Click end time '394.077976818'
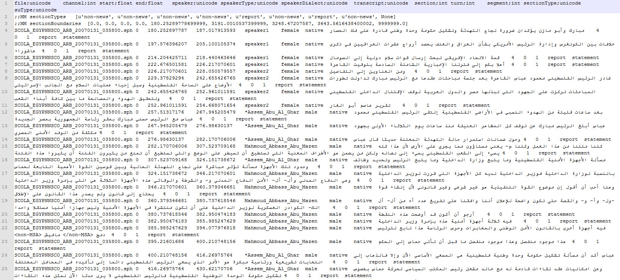620x280 pixels. [216, 228]
